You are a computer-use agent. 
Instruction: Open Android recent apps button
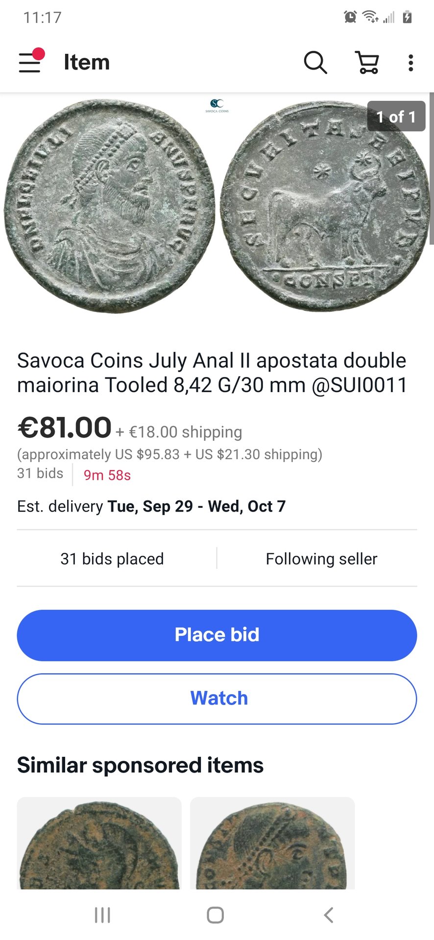(102, 915)
